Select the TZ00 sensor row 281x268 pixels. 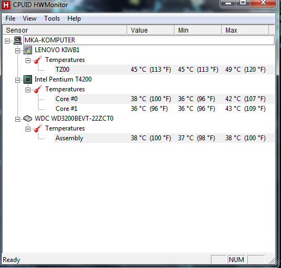point(164,70)
